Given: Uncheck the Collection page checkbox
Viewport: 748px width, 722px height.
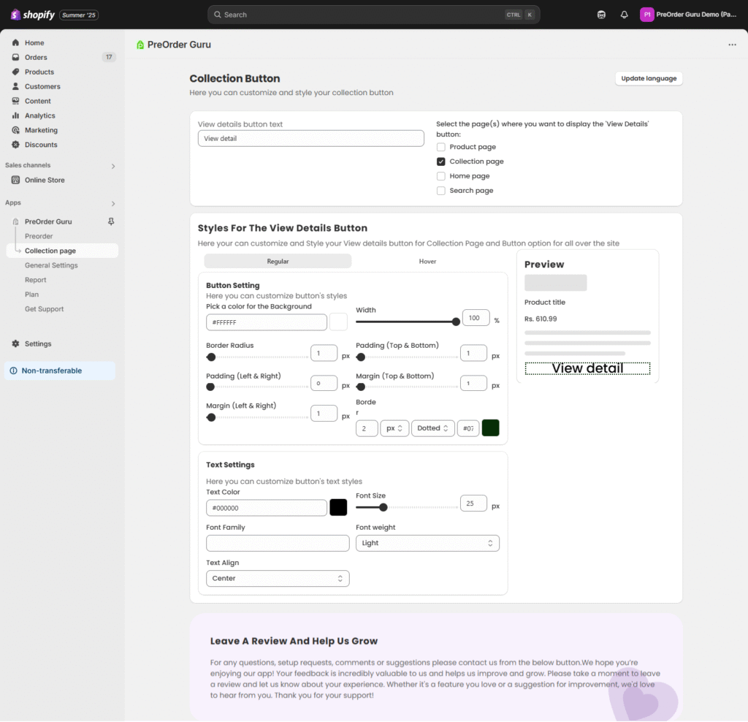Looking at the screenshot, I should coord(441,161).
